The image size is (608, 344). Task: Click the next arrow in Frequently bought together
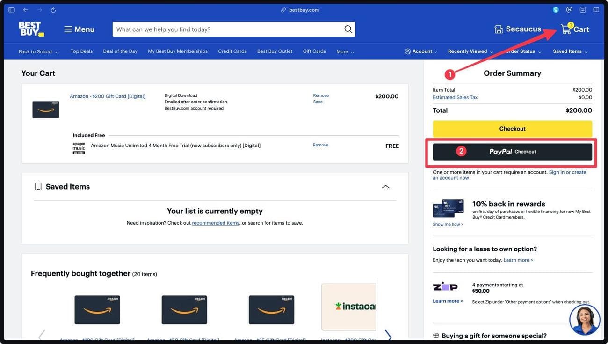[x=388, y=336]
